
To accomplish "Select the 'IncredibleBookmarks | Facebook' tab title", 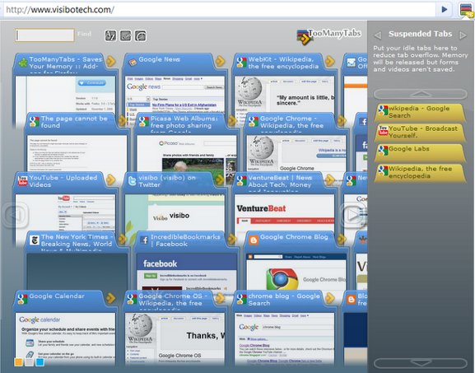I will click(185, 240).
